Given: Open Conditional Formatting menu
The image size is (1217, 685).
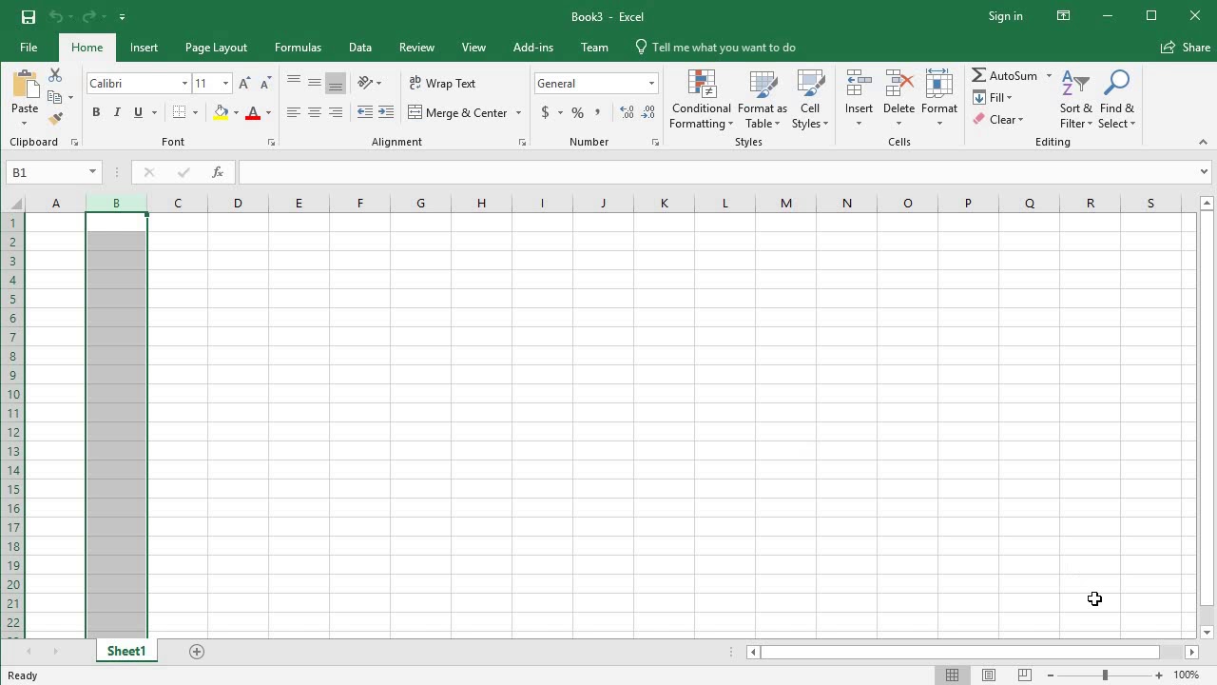Looking at the screenshot, I should (702, 99).
